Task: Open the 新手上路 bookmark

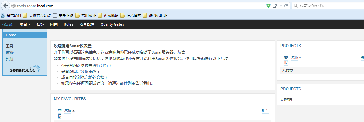Action: pyautogui.click(x=63, y=16)
